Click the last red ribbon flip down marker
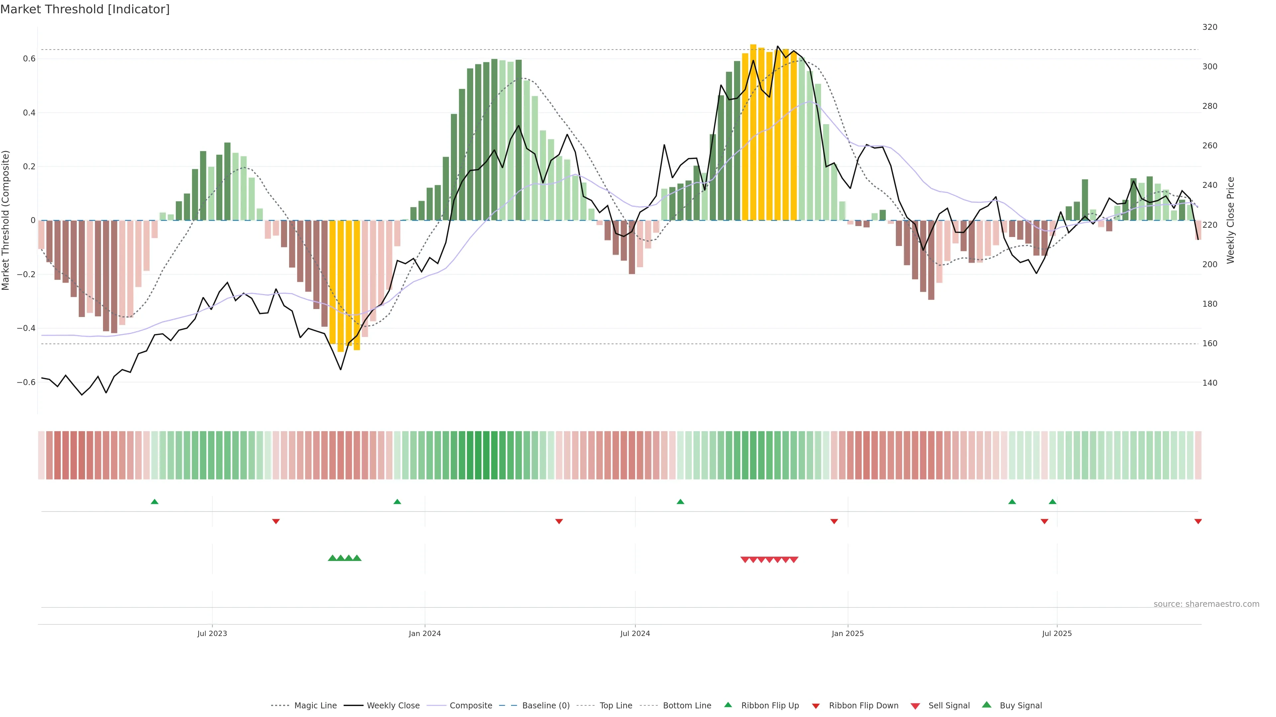The width and height of the screenshot is (1276, 717). (1198, 521)
